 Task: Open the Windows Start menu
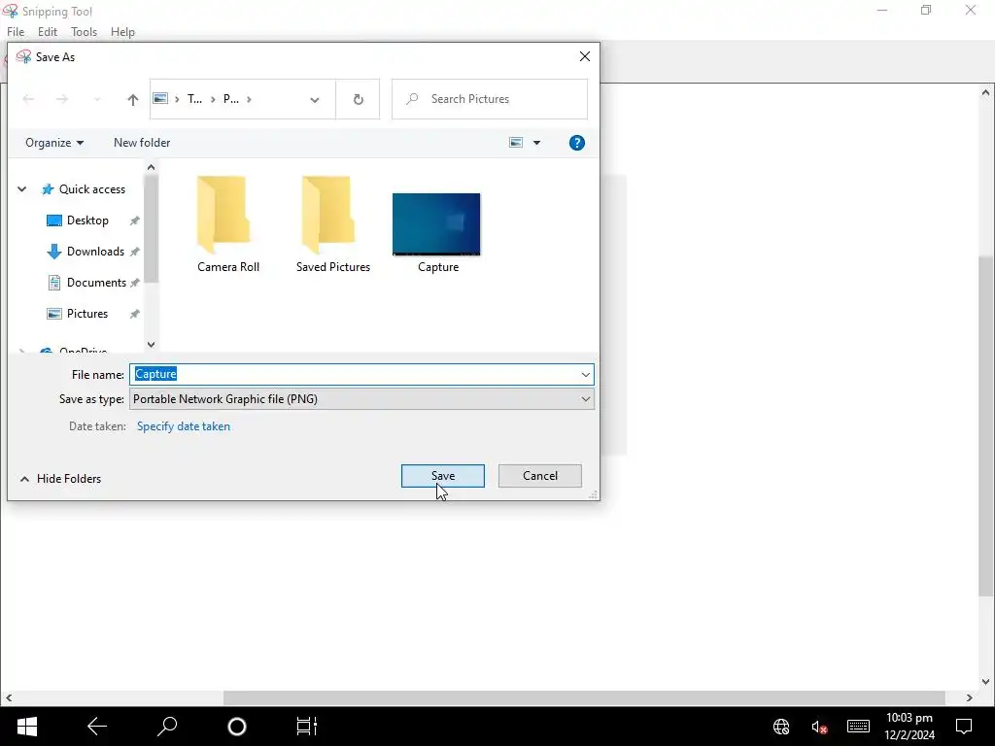[x=26, y=727]
